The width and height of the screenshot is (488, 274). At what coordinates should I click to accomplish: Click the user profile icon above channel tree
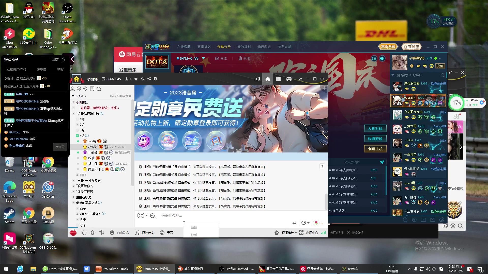point(72,89)
